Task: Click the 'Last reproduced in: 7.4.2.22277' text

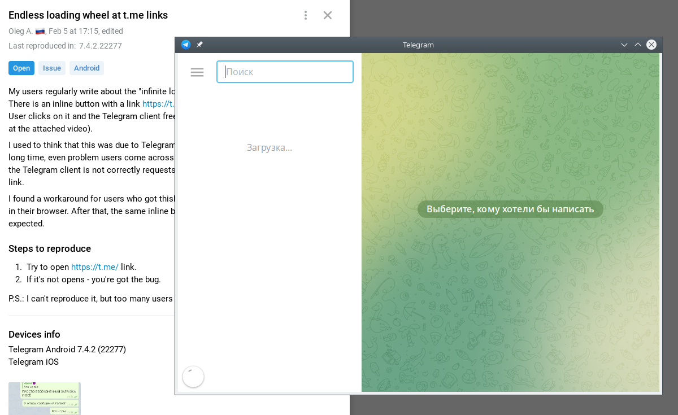Action: click(x=66, y=46)
